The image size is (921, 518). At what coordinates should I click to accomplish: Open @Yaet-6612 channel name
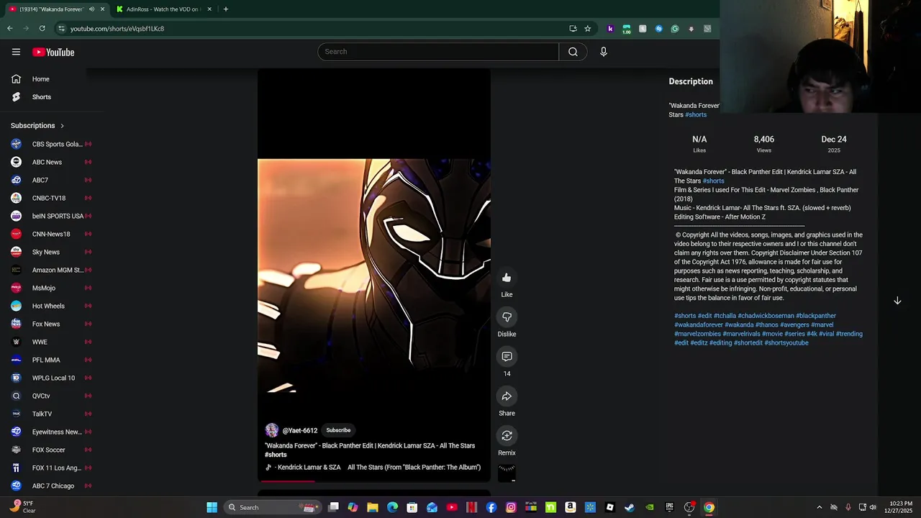coord(300,430)
